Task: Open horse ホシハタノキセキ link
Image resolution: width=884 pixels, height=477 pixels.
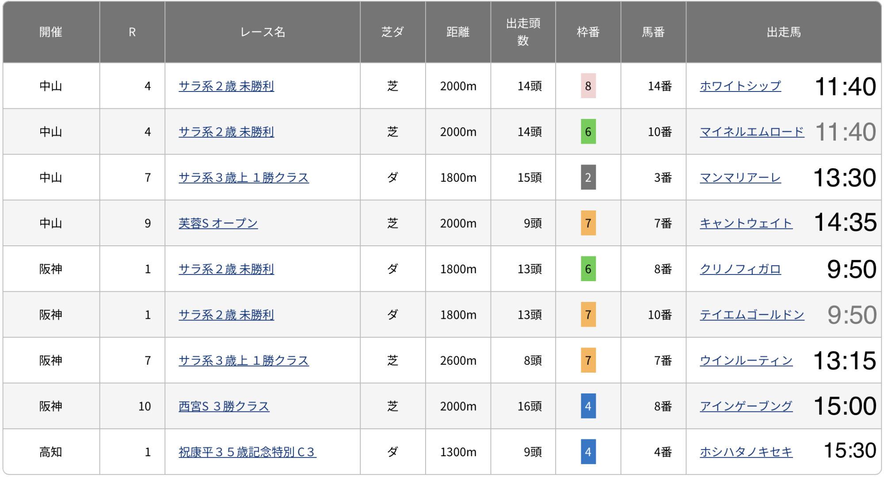Action: coord(746,452)
